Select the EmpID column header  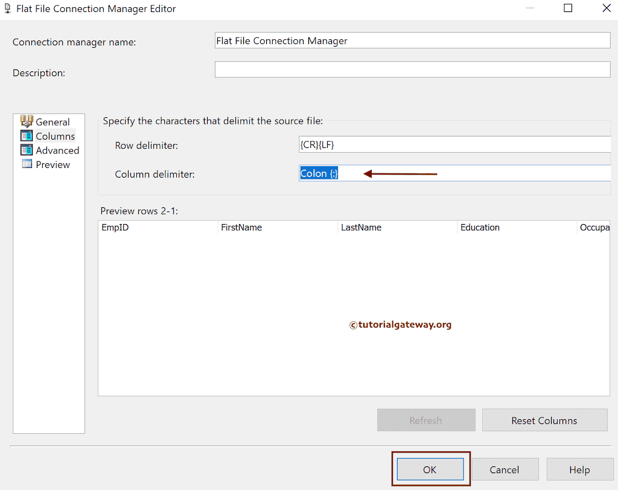coord(115,227)
